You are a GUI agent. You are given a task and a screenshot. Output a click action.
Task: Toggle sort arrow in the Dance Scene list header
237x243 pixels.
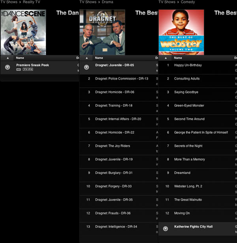[x=8, y=58]
